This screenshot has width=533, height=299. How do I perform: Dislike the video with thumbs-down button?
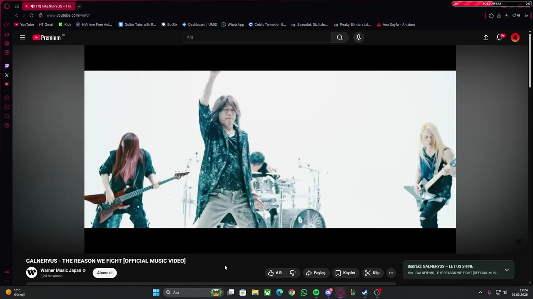[x=293, y=273]
